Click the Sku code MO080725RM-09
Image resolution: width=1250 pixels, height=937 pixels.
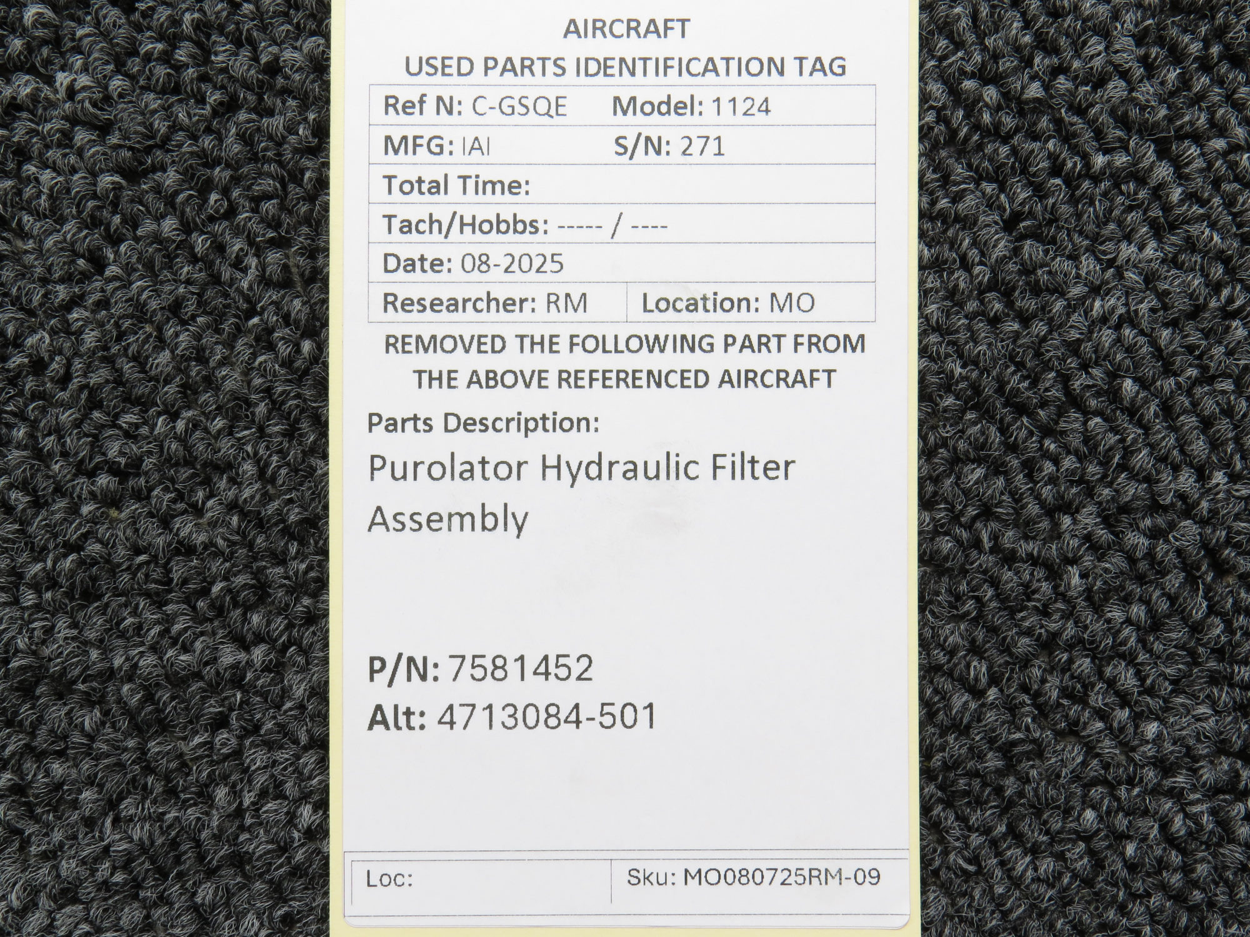click(781, 877)
